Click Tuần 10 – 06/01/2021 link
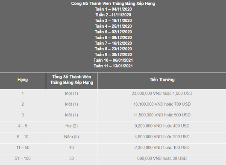This screenshot has width=226, height=165. pos(113,60)
